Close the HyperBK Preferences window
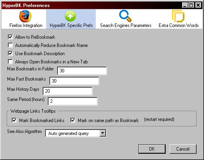 (198, 5)
